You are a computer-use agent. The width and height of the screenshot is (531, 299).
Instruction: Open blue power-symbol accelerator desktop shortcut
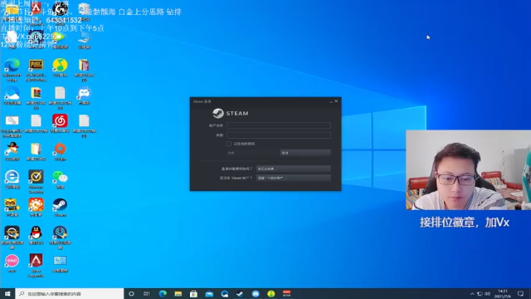tap(61, 238)
